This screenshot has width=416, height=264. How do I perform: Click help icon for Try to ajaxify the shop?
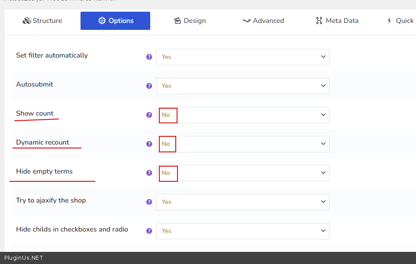[x=149, y=202]
